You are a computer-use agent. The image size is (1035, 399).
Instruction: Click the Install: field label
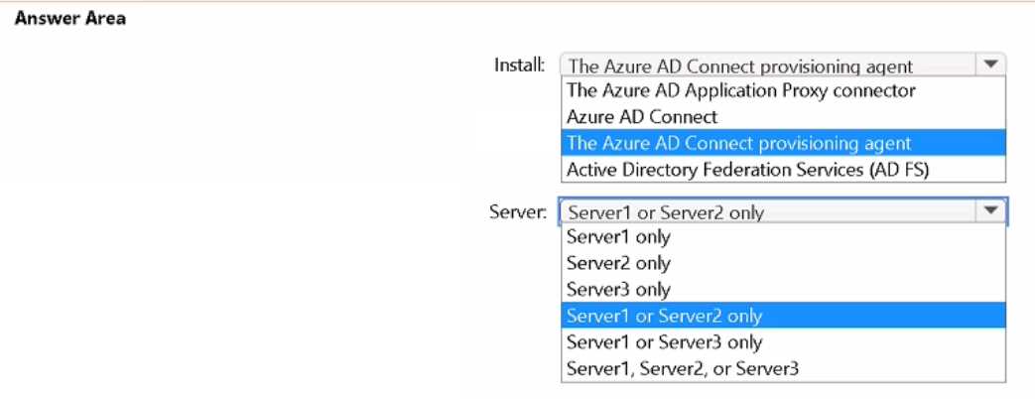[520, 65]
